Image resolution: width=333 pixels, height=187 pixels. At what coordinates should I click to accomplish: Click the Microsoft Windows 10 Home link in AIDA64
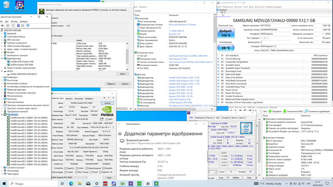(182, 24)
